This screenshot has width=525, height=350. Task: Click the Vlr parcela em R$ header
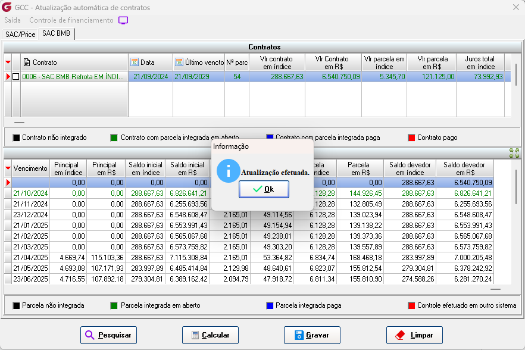[432, 62]
